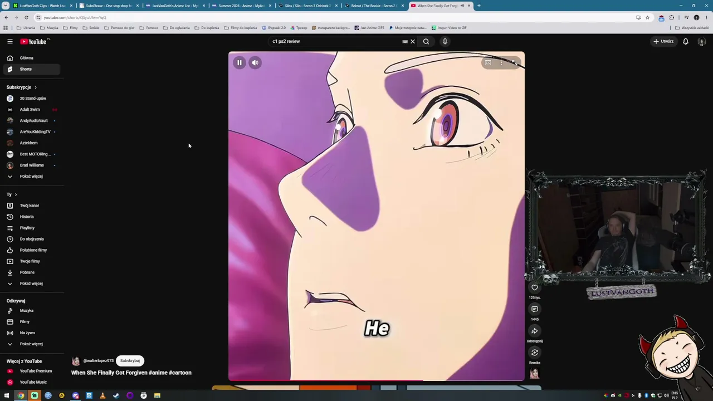The image size is (713, 401).
Task: Open the Seriale bookmarks folder
Action: click(91, 28)
